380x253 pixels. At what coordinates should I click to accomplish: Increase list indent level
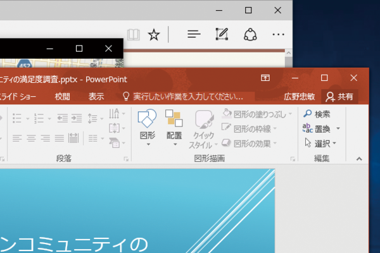coord(77,118)
